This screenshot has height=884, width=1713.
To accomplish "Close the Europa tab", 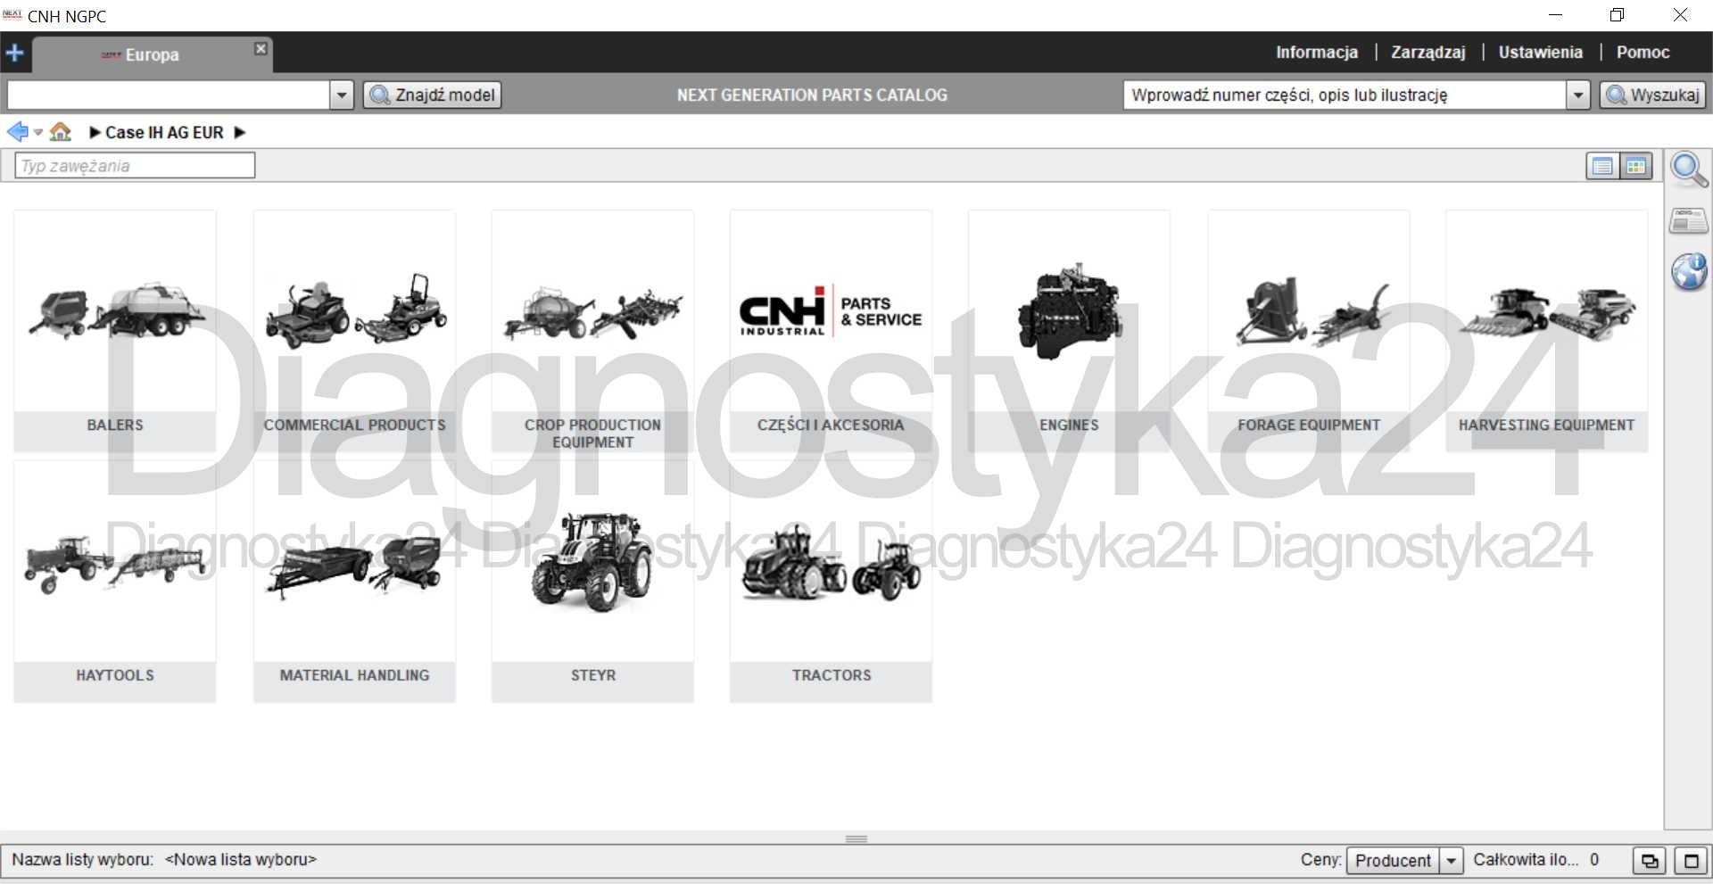I will [261, 48].
